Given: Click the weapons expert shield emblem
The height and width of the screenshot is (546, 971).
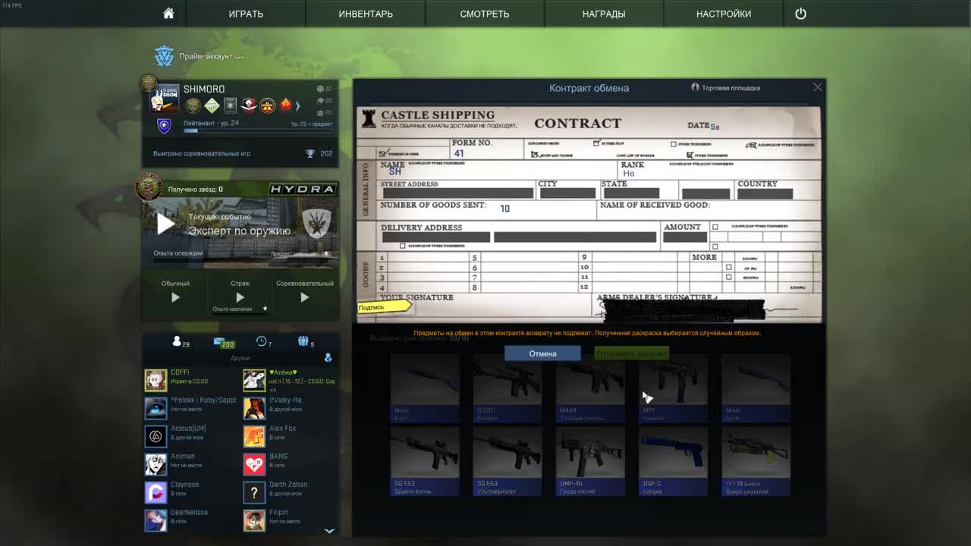Looking at the screenshot, I should tap(316, 223).
